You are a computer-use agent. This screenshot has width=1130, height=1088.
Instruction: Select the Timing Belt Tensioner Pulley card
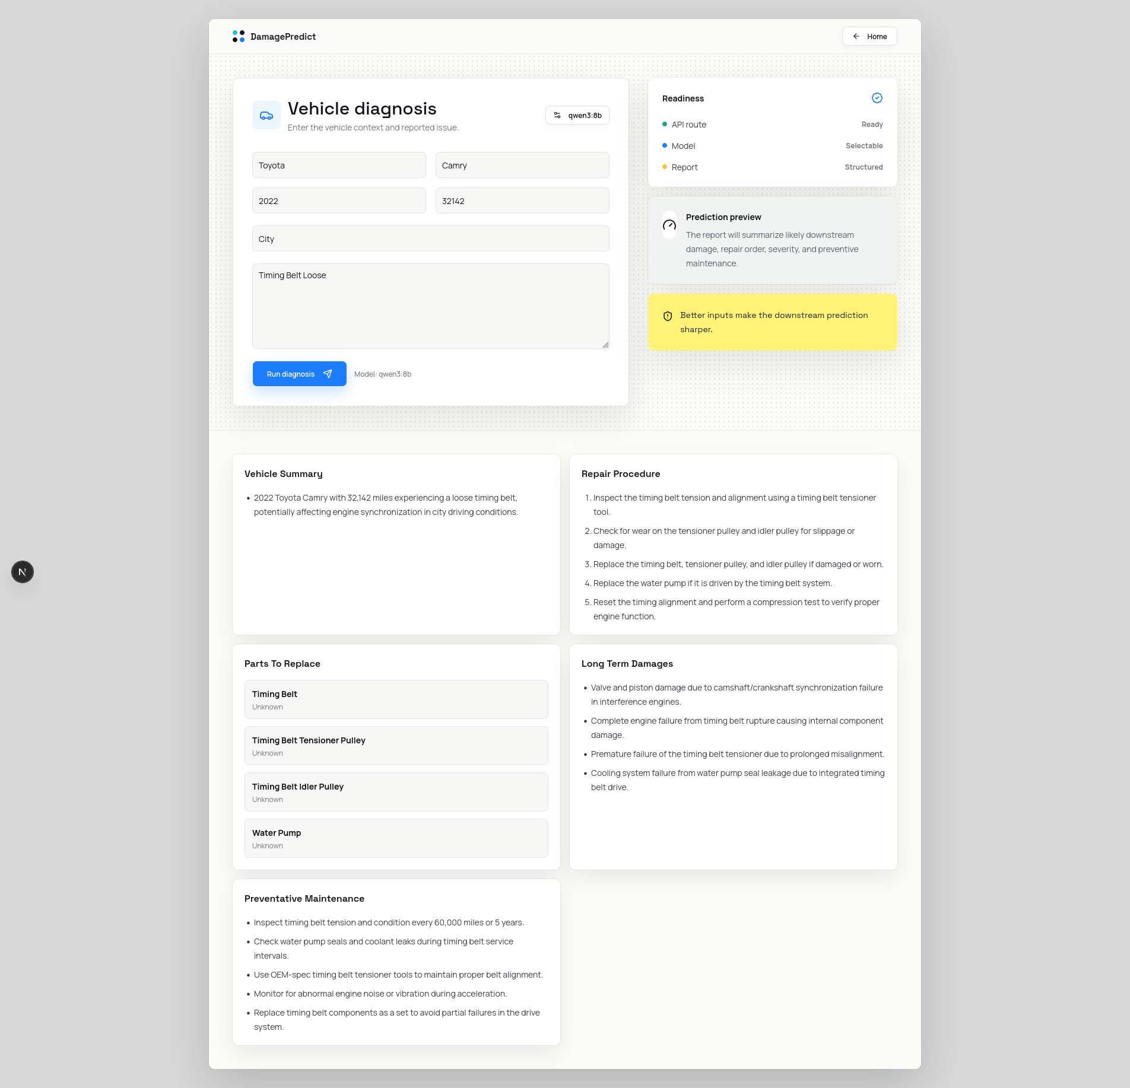[x=396, y=746]
